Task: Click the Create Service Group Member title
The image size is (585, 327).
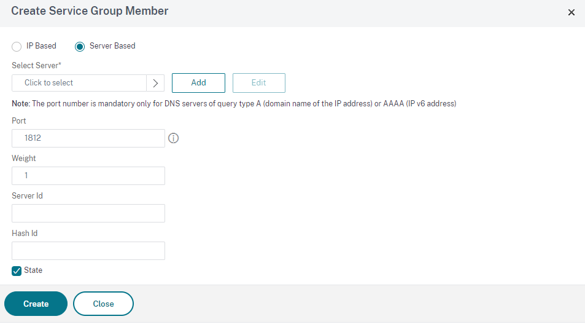Action: pyautogui.click(x=90, y=11)
